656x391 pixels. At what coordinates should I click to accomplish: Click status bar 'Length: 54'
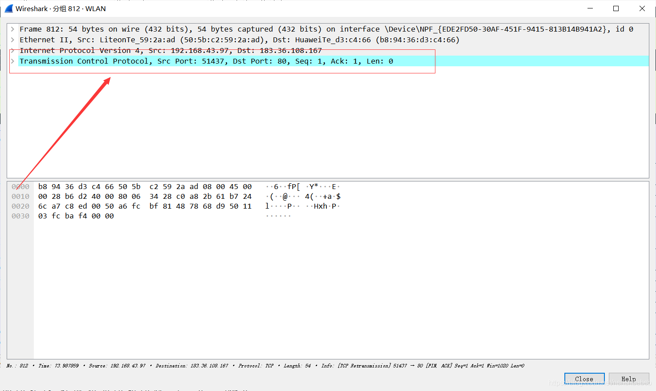pyautogui.click(x=297, y=366)
